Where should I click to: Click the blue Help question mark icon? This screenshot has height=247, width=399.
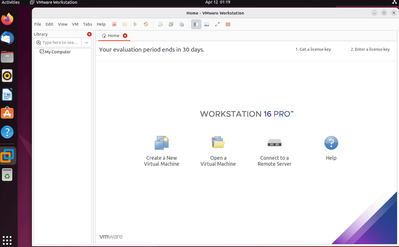pos(331,143)
